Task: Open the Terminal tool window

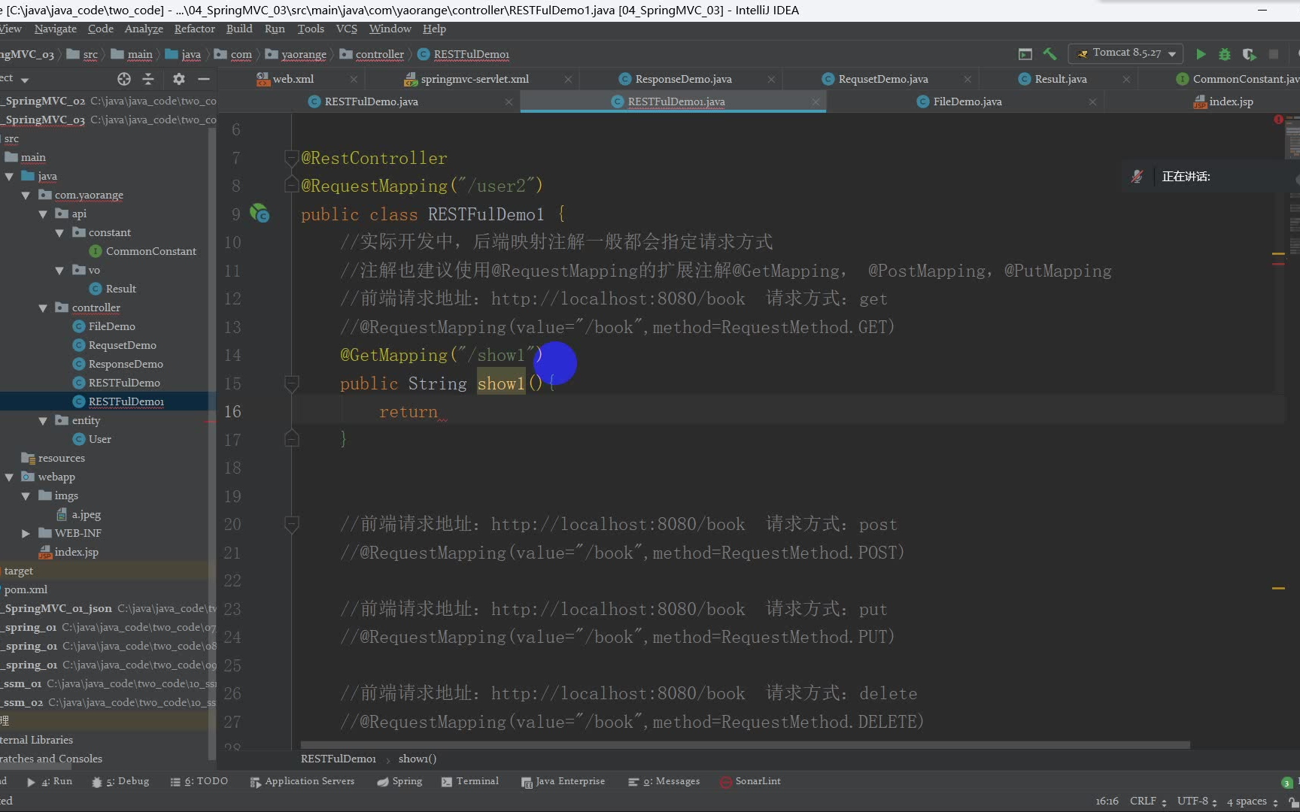Action: click(x=478, y=781)
